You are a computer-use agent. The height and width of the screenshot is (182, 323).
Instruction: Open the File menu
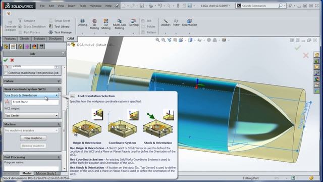pyautogui.click(x=42, y=6)
